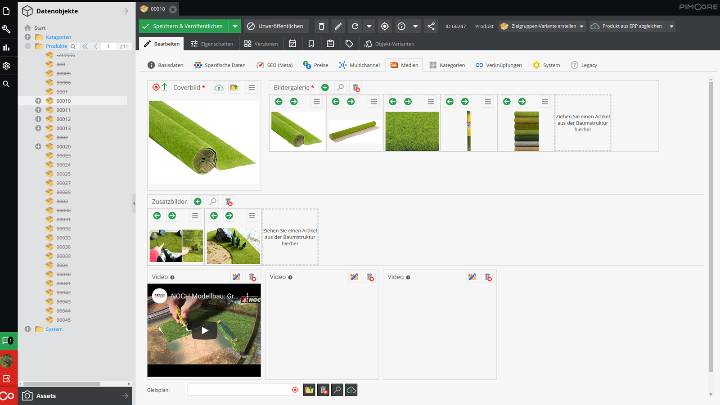
Task: Open the scheduling calendar tab icon
Action: (x=292, y=44)
